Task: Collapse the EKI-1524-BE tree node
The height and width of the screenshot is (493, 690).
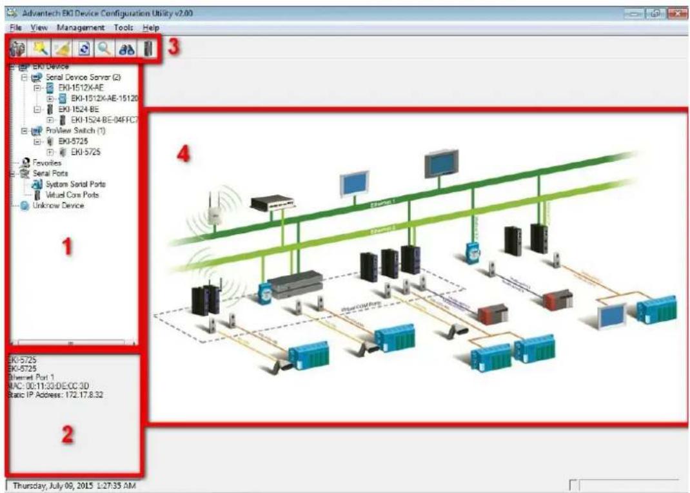Action: pos(37,109)
